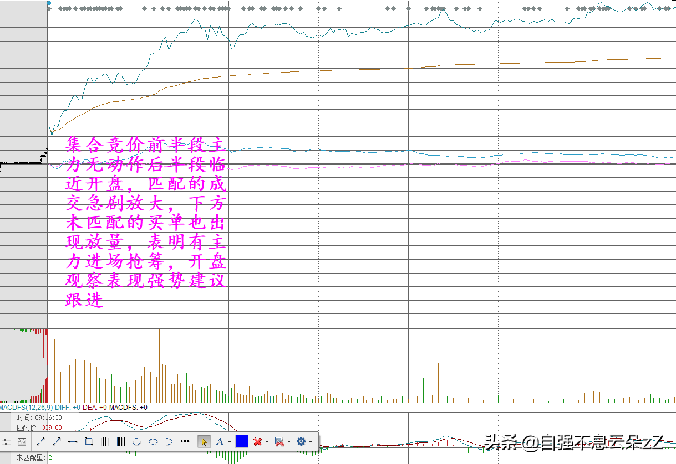The width and height of the screenshot is (676, 464).
Task: Choose the Fibonacci-style vertical lines tool
Action: click(x=121, y=441)
